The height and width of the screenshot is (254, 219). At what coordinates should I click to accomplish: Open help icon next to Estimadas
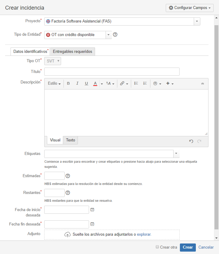[x=68, y=176]
